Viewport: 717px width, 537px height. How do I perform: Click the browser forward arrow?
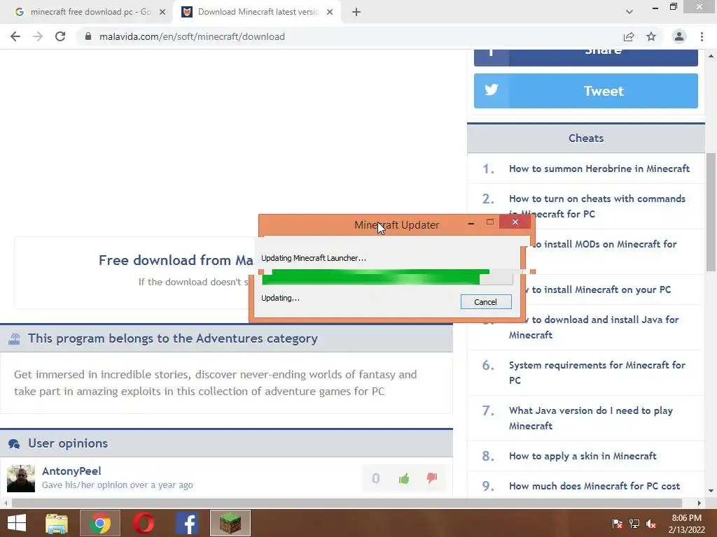pyautogui.click(x=38, y=36)
